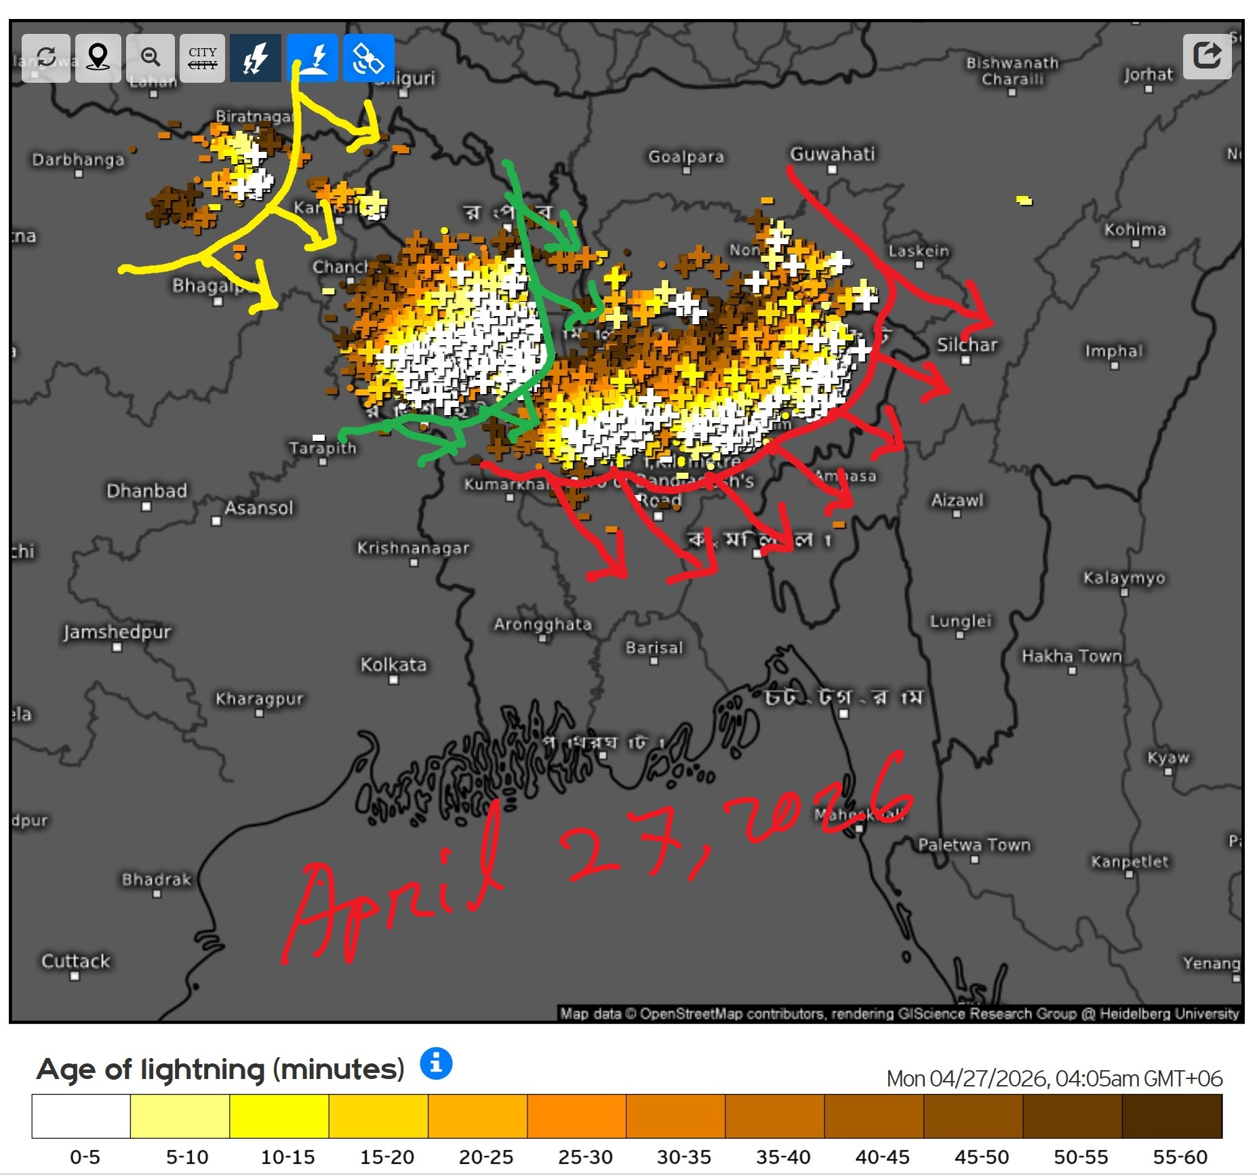Click the 25-30 minutes orange legend swatch

coord(576,1116)
